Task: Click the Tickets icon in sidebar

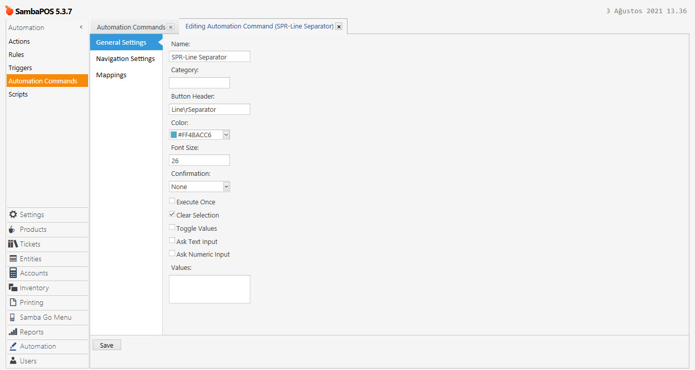Action: point(13,244)
